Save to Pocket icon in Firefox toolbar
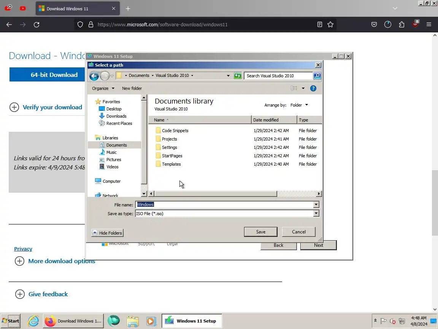 374,25
